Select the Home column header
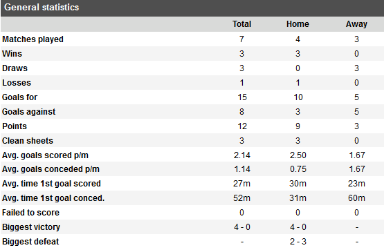 (298, 24)
